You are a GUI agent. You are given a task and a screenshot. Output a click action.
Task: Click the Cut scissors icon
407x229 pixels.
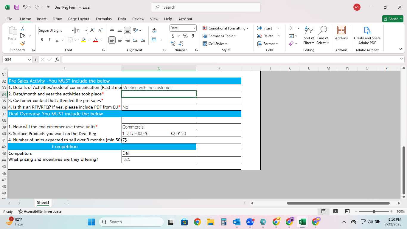pos(23,28)
